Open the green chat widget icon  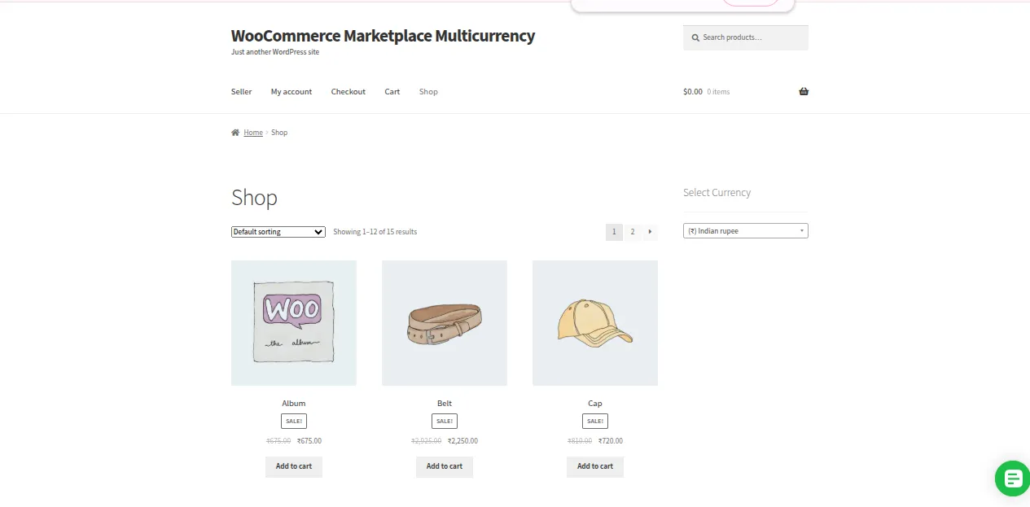1012,478
